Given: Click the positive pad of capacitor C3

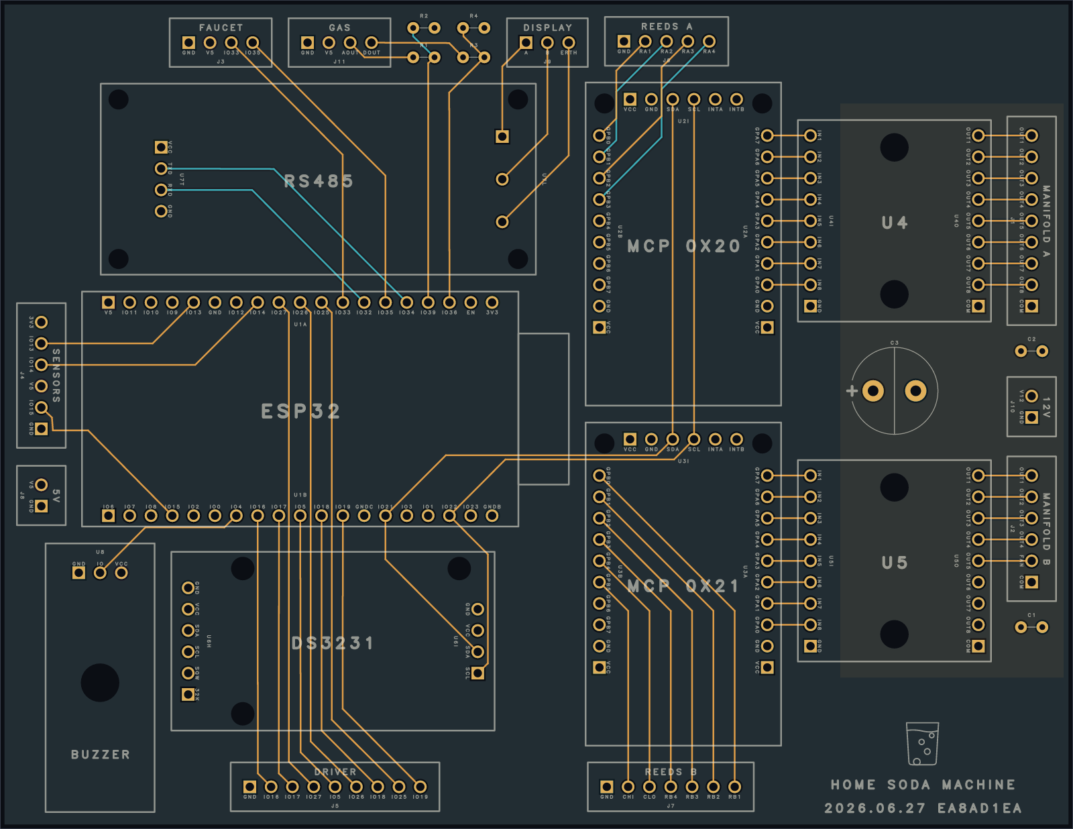Looking at the screenshot, I should (x=873, y=390).
